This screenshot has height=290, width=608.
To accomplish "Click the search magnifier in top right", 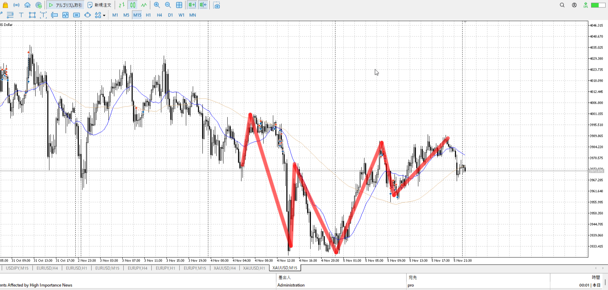I will pyautogui.click(x=562, y=5).
